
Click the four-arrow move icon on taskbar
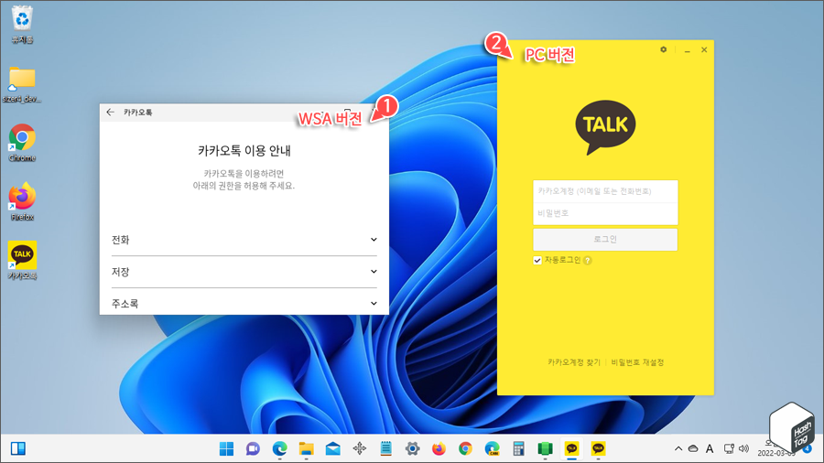360,449
